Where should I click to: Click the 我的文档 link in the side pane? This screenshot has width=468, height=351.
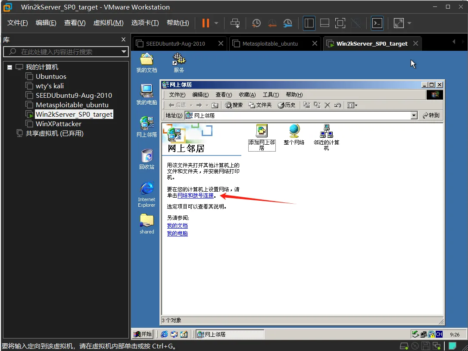pos(177,226)
